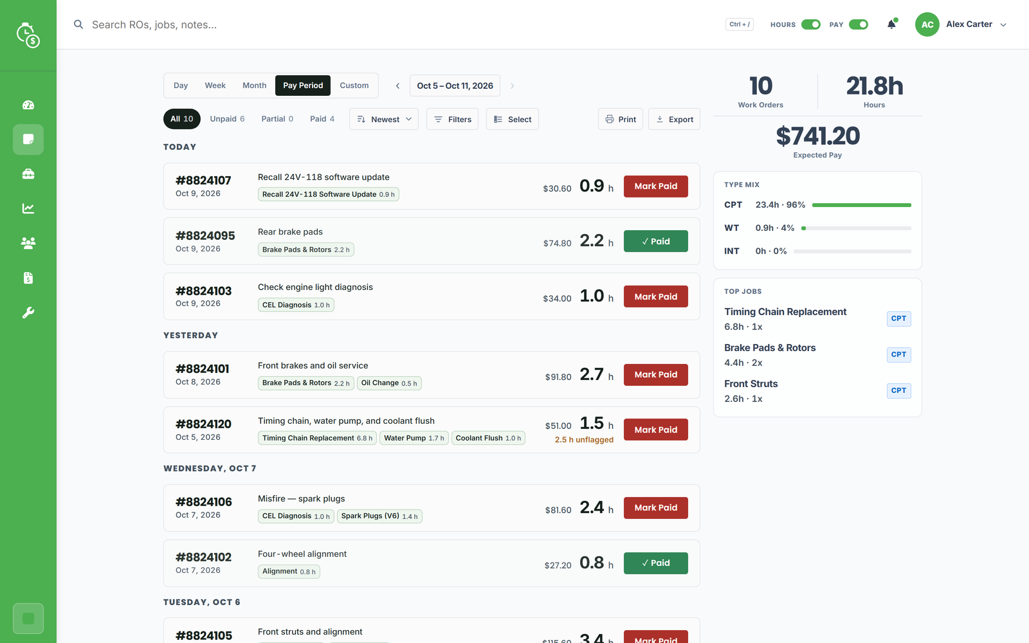This screenshot has width=1029, height=643.
Task: Click the clock-dollar app logo
Action: (x=28, y=35)
